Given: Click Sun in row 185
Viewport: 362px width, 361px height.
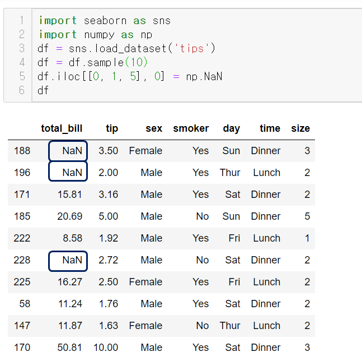Looking at the screenshot, I should pyautogui.click(x=231, y=216).
